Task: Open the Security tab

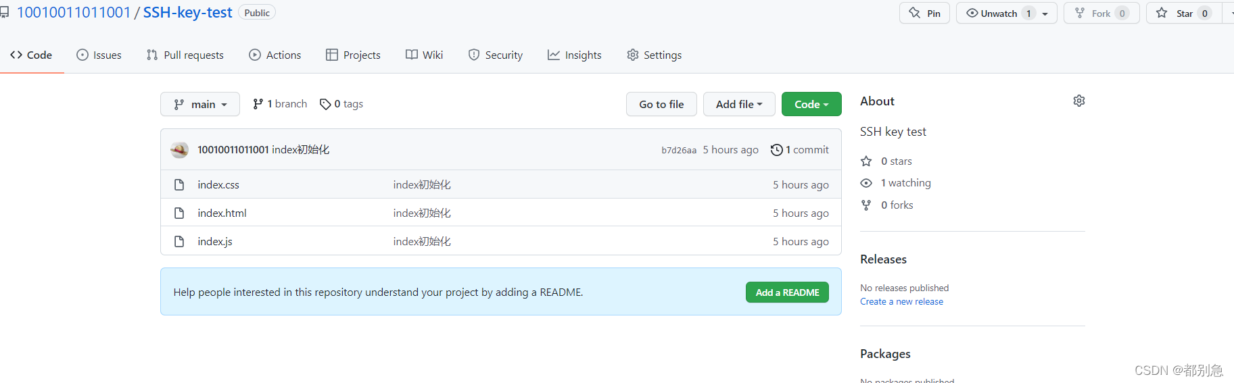Action: (x=495, y=55)
